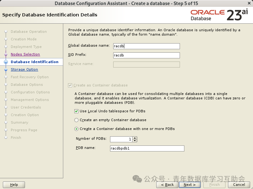
Task: Click the Creation Mode step
Action: pyautogui.click(x=24, y=39)
